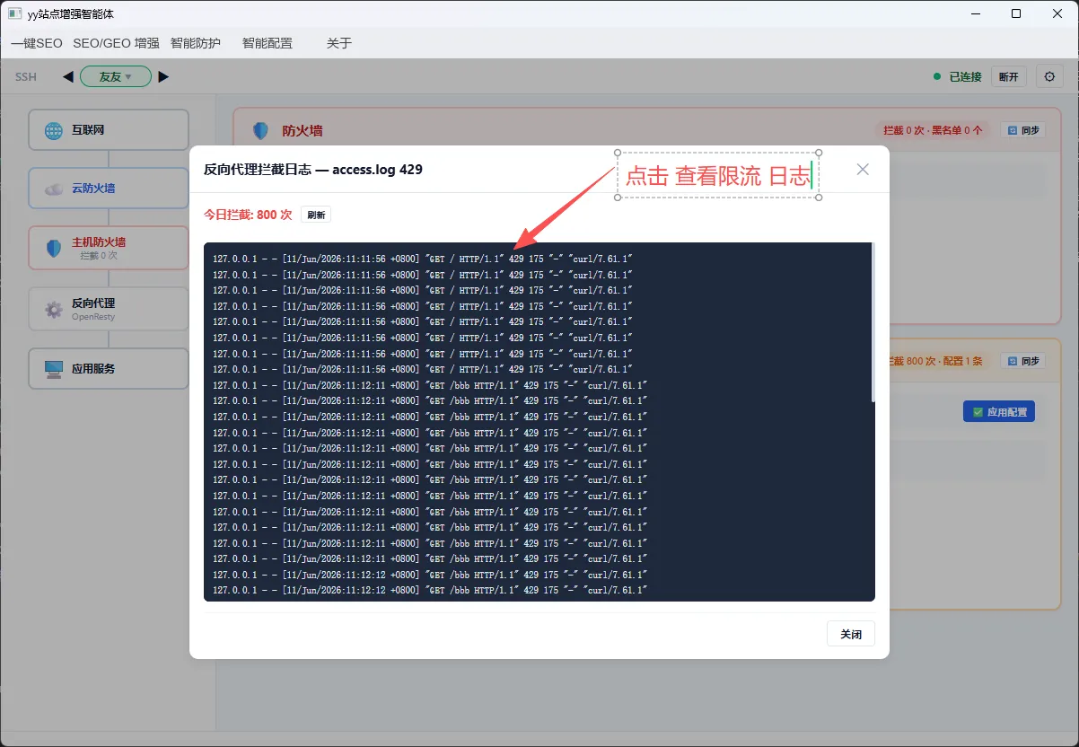1079x747 pixels.
Task: Expand the 友友 host dropdown
Action: [116, 77]
